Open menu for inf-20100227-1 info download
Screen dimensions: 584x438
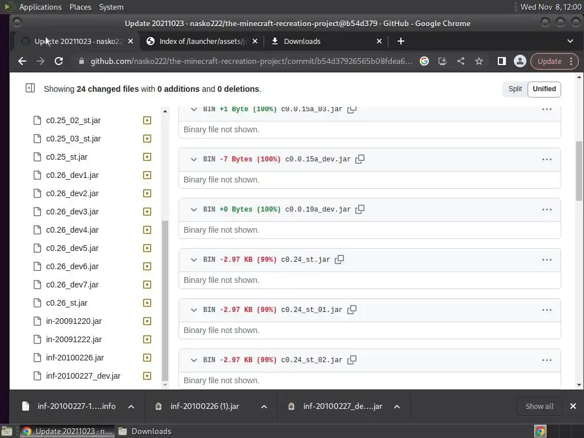(x=131, y=406)
